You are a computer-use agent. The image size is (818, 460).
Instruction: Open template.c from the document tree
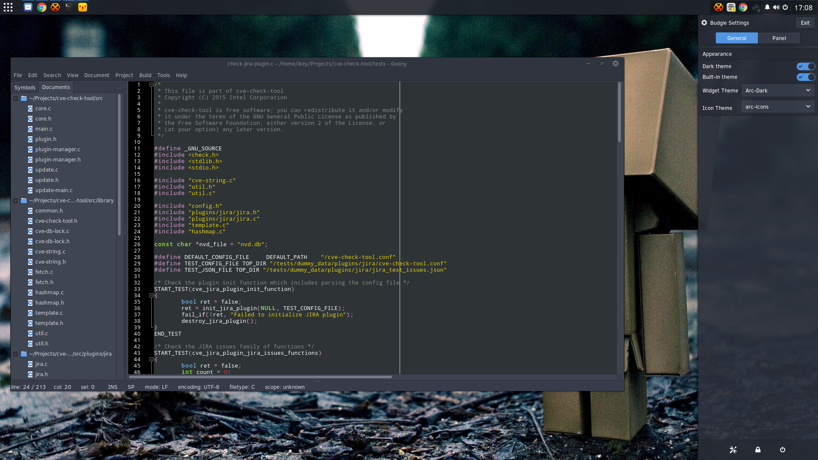(49, 313)
